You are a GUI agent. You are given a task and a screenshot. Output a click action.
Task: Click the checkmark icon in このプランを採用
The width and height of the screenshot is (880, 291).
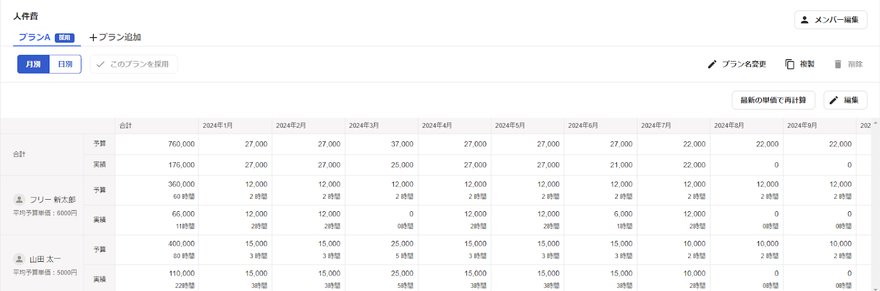(x=100, y=64)
